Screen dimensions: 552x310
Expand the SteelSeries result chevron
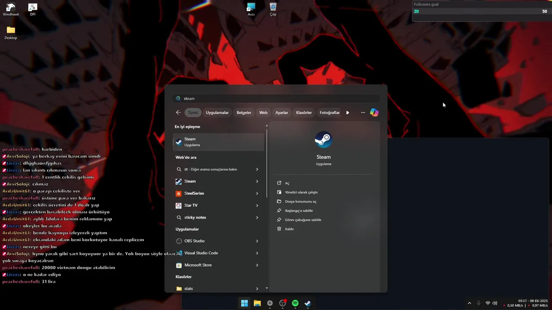(x=257, y=193)
